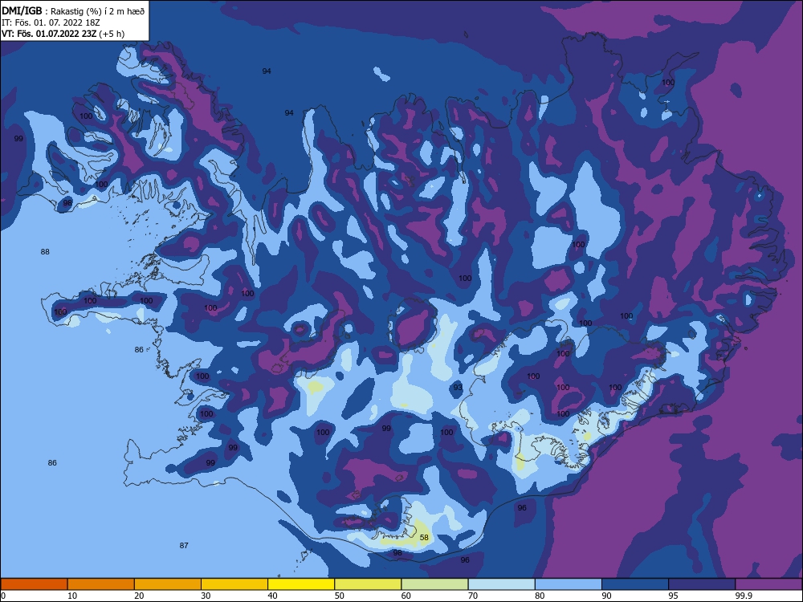Image resolution: width=803 pixels, height=602 pixels.
Task: Select the sky blue 80–90 legend swatch
Action: pyautogui.click(x=569, y=584)
